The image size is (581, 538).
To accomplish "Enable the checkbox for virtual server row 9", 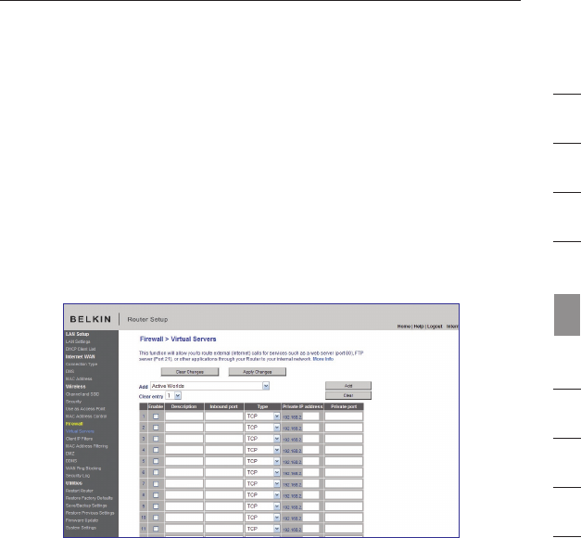I will [156, 506].
